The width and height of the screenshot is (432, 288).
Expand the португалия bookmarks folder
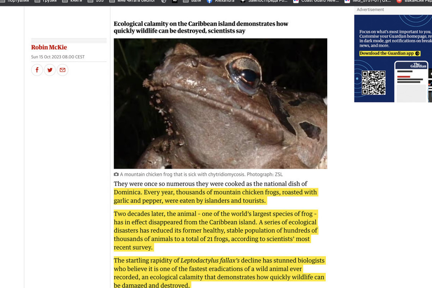point(14,1)
